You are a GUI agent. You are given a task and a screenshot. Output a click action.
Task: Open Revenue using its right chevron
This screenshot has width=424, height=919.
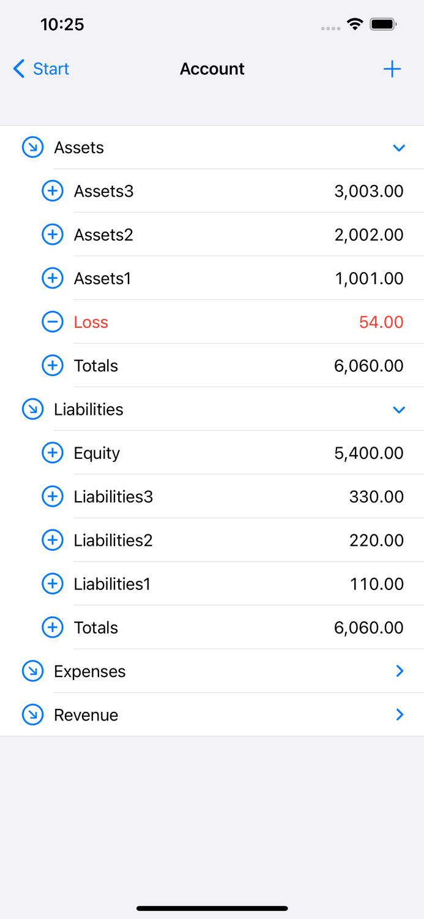(x=400, y=714)
